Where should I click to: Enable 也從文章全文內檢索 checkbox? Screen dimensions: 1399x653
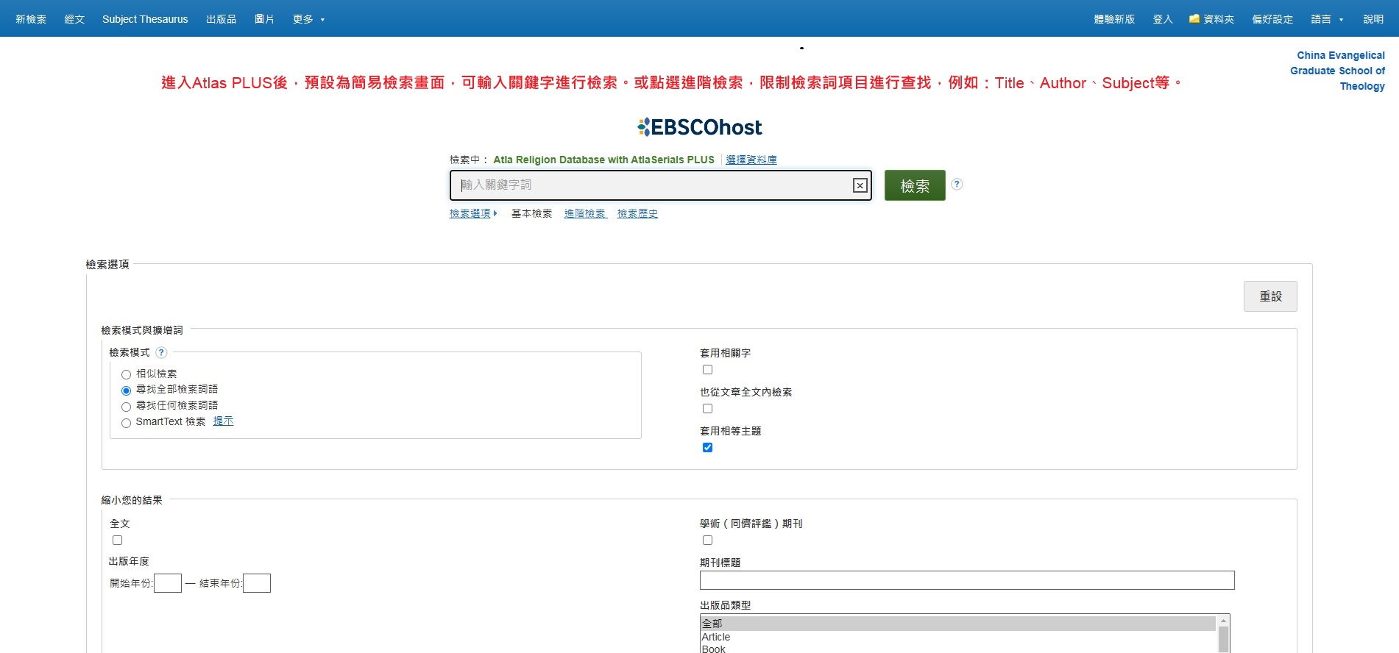[707, 409]
